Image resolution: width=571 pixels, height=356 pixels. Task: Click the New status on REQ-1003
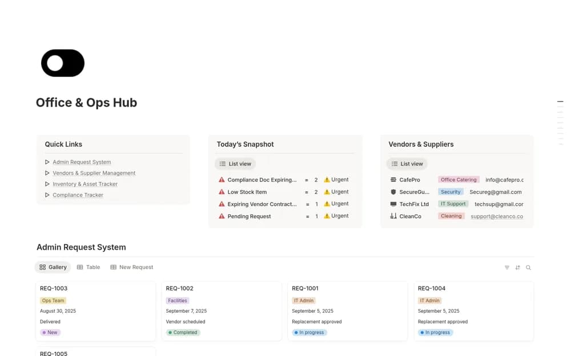(x=50, y=333)
